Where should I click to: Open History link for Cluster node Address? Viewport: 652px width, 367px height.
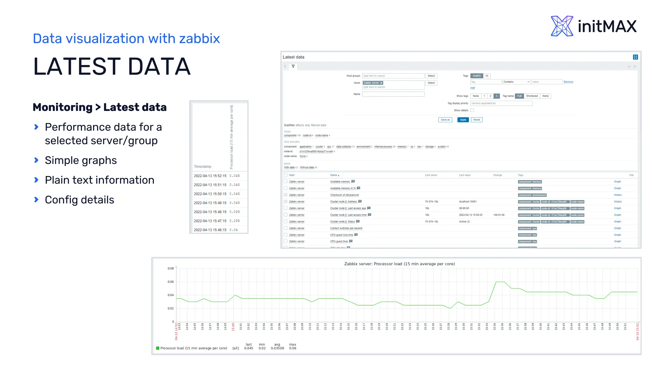point(618,202)
